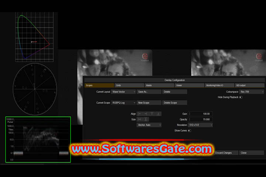This screenshot has height=177, width=266.
Task: Open the Current Scope RGBPQ Log dropdown
Action: click(123, 103)
